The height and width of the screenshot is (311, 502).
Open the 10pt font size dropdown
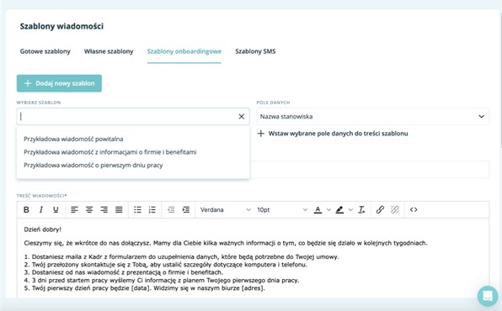click(x=282, y=209)
